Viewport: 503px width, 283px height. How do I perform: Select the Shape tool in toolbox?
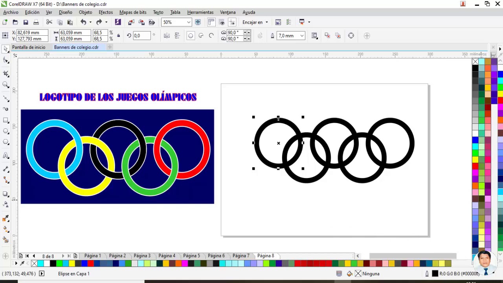[x=6, y=60]
